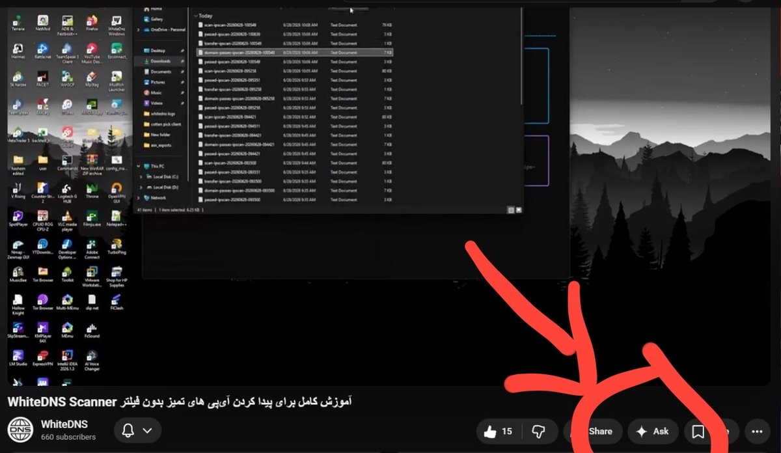Open Adobe Connect desktop shortcut

92,249
